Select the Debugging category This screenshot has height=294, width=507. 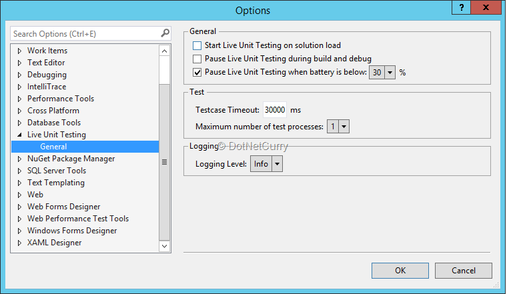pos(47,75)
